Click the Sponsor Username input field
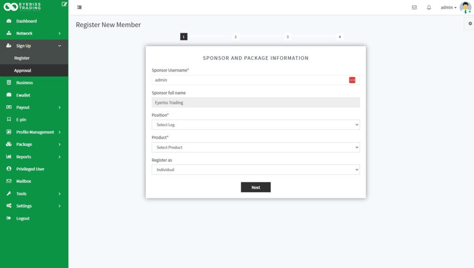 coord(250,80)
